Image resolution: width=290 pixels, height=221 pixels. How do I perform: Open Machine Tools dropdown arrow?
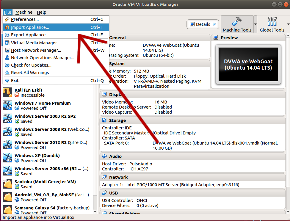pyautogui.click(x=255, y=24)
